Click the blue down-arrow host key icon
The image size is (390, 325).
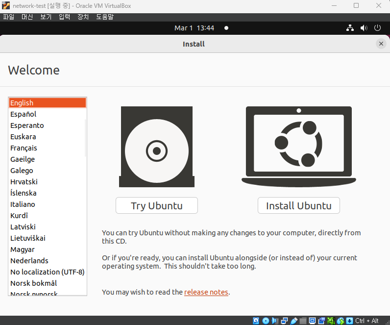349,321
